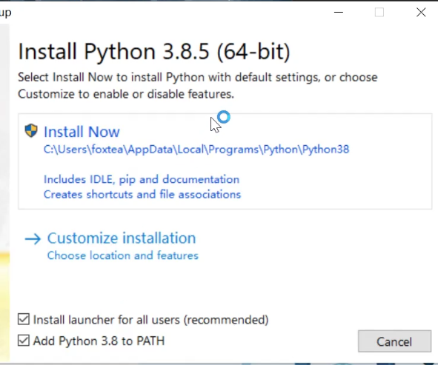Viewport: 438px width, 365px height.
Task: Click the 'Add Python 3.8 to PATH' label text
Action: 99,341
